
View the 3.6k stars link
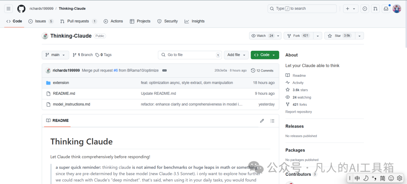point(297,90)
